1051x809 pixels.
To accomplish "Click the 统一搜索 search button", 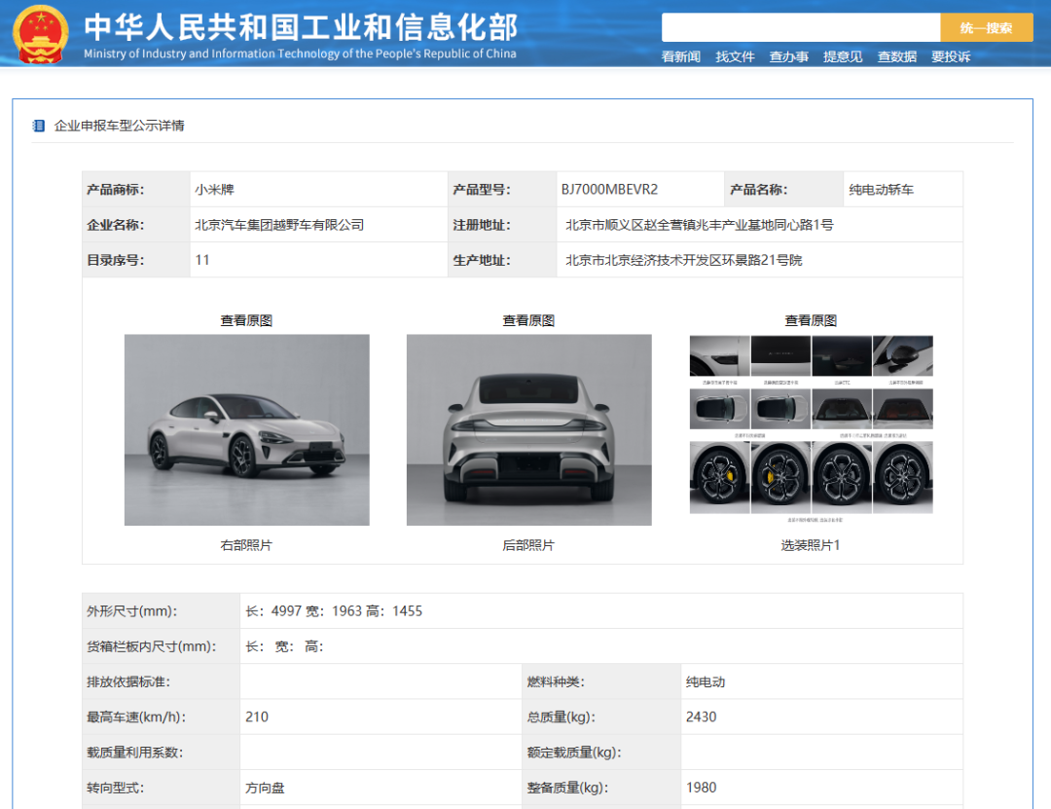I will (x=986, y=27).
